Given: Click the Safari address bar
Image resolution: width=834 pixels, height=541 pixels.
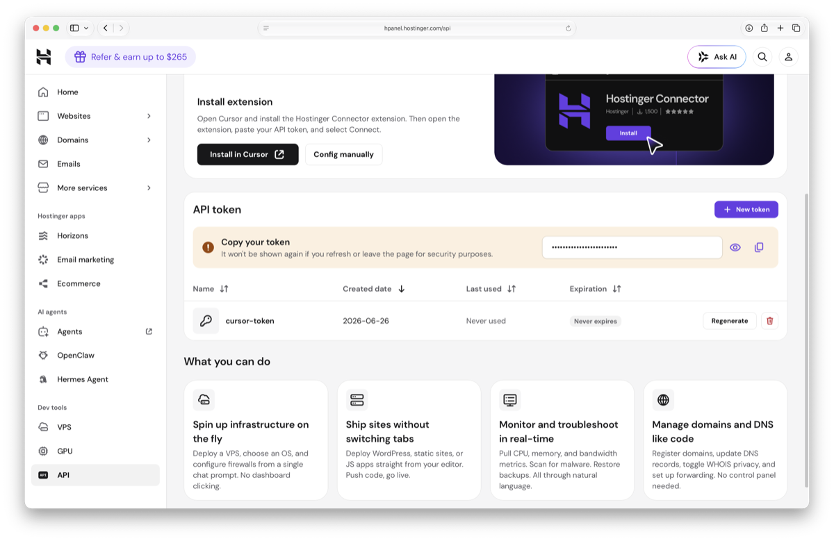Looking at the screenshot, I should click(x=417, y=28).
